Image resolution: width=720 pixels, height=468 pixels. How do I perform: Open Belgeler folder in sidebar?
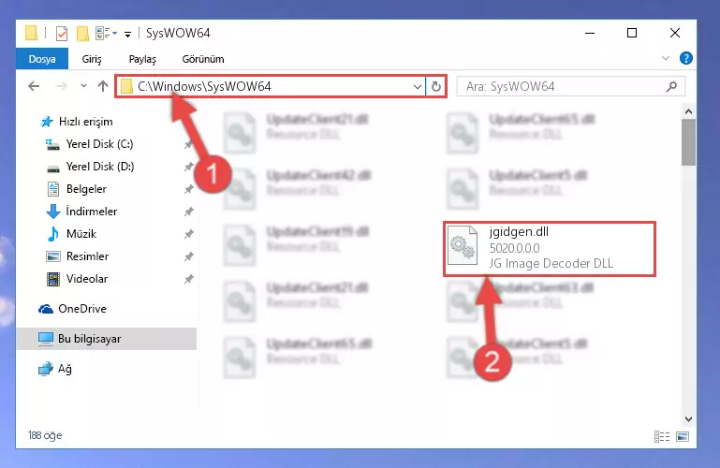coord(86,189)
